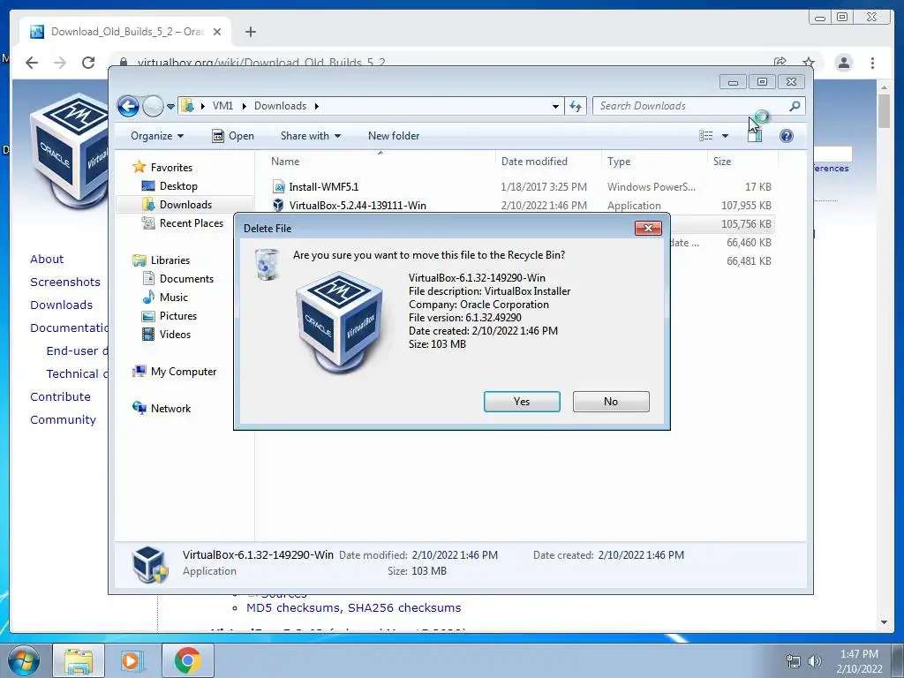This screenshot has width=904, height=678.
Task: Close the Delete File dialog
Action: coord(648,229)
